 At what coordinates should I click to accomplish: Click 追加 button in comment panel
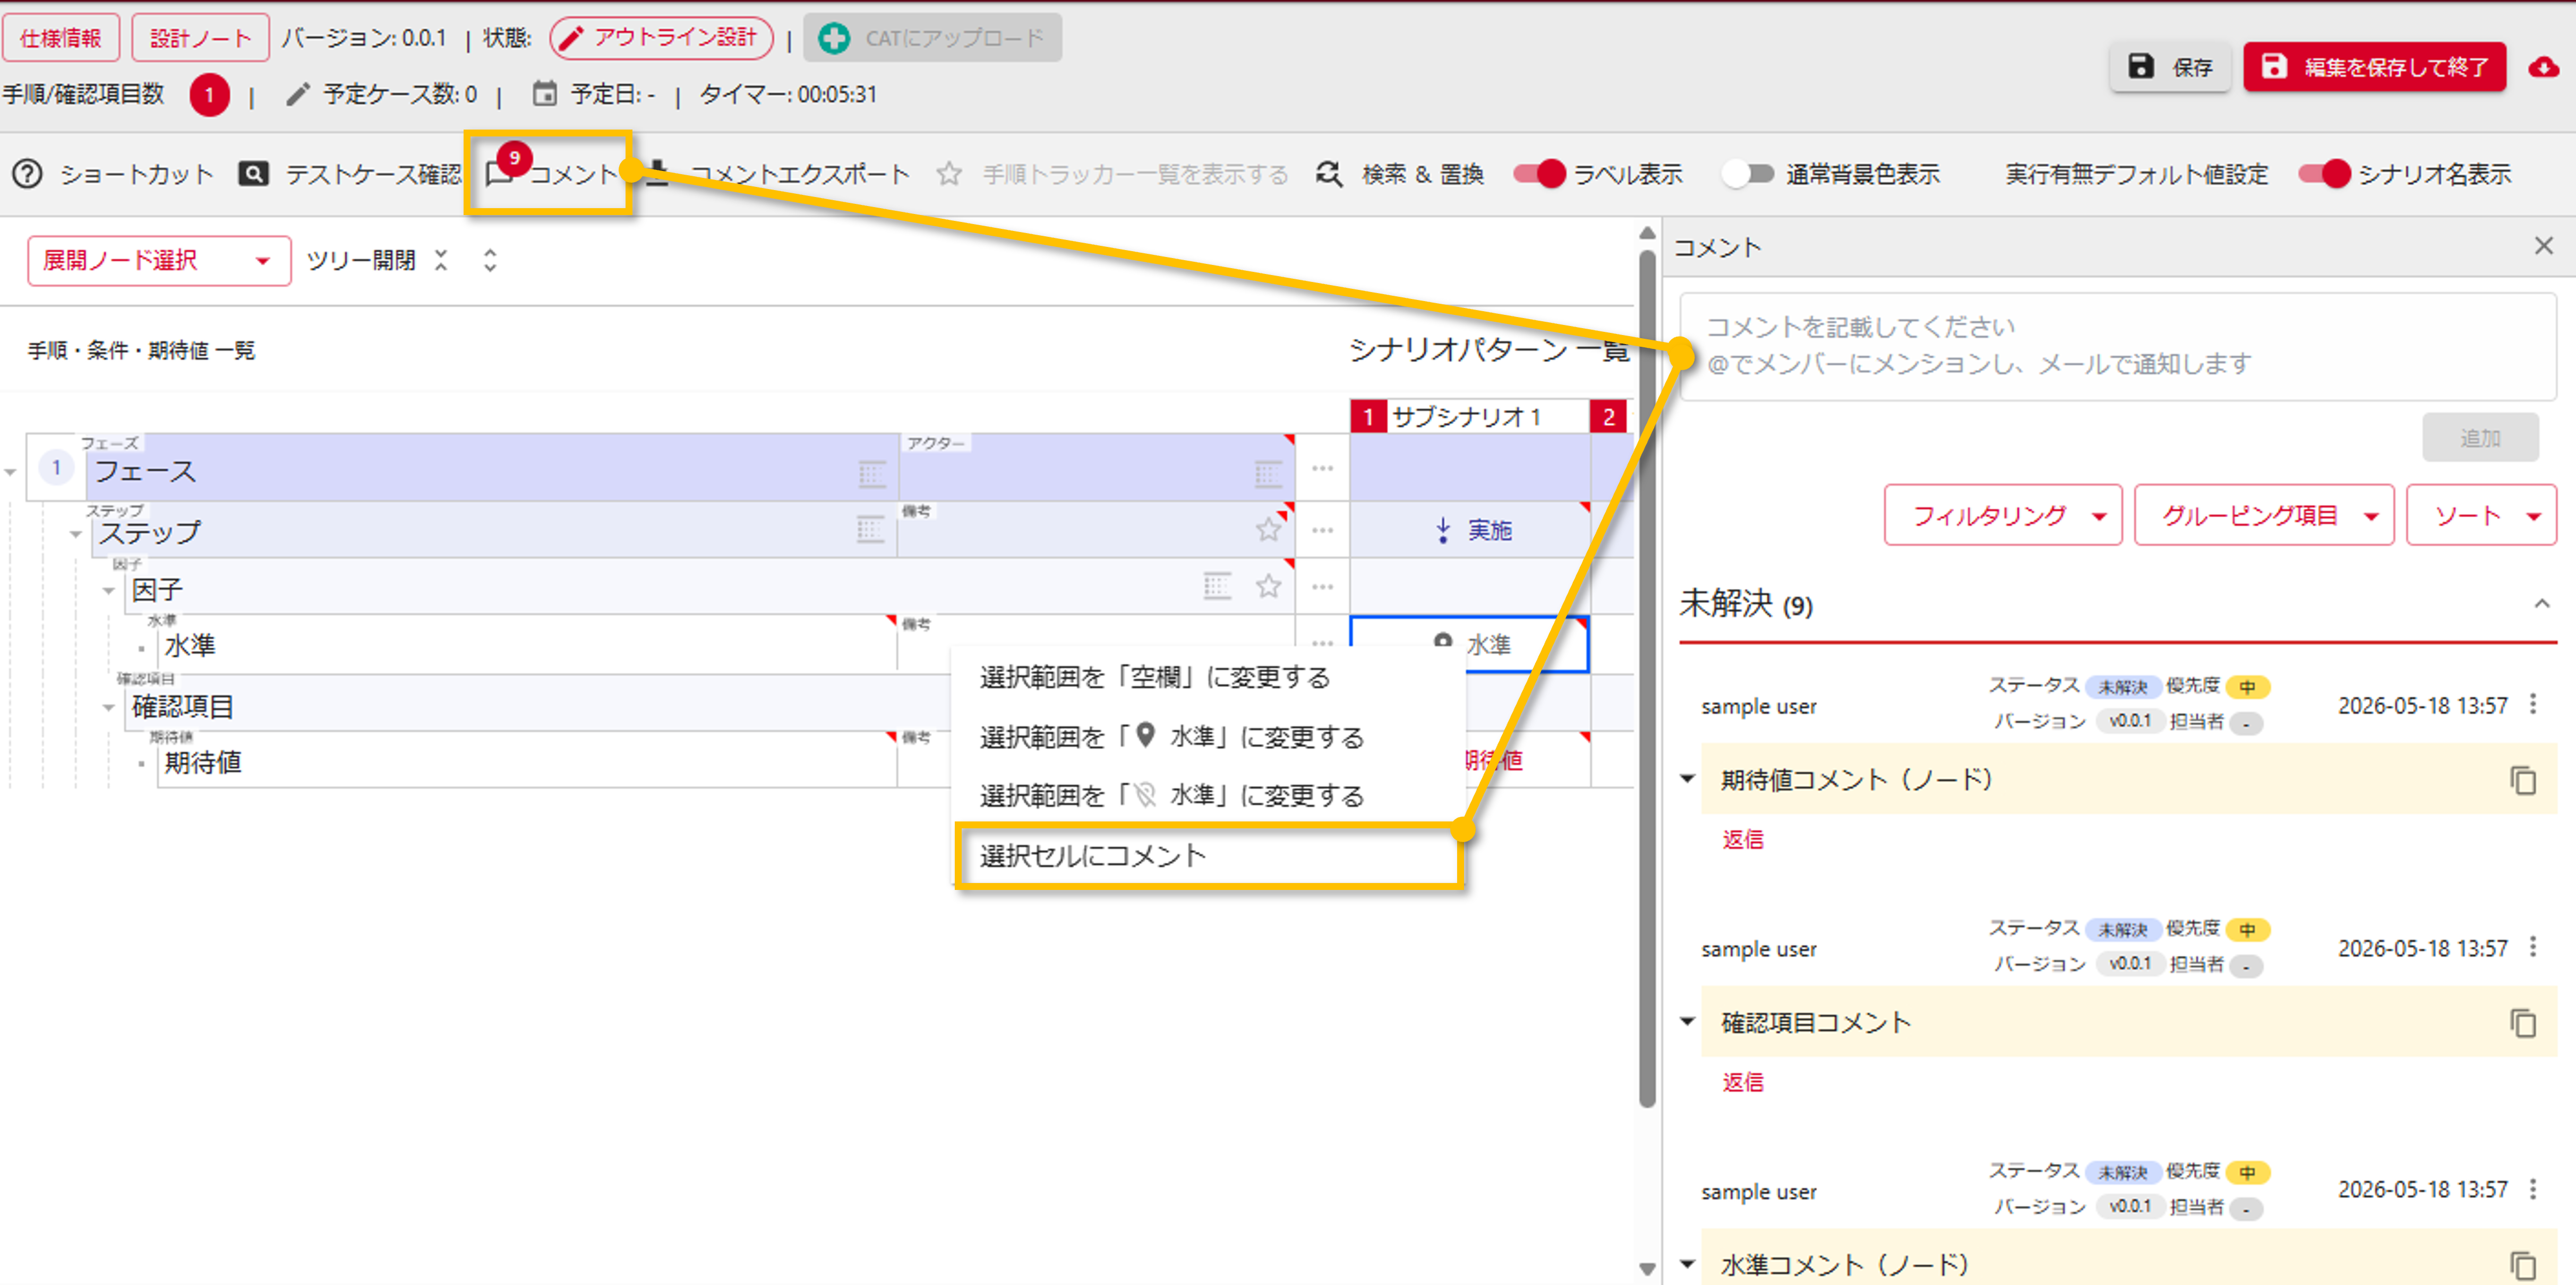(2480, 437)
